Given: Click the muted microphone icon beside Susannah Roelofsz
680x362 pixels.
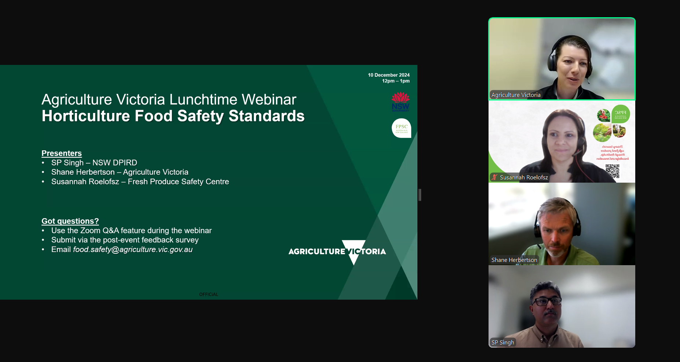Looking at the screenshot, I should click(494, 177).
